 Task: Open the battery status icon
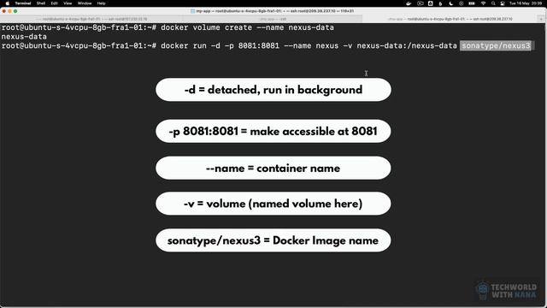(472, 3)
